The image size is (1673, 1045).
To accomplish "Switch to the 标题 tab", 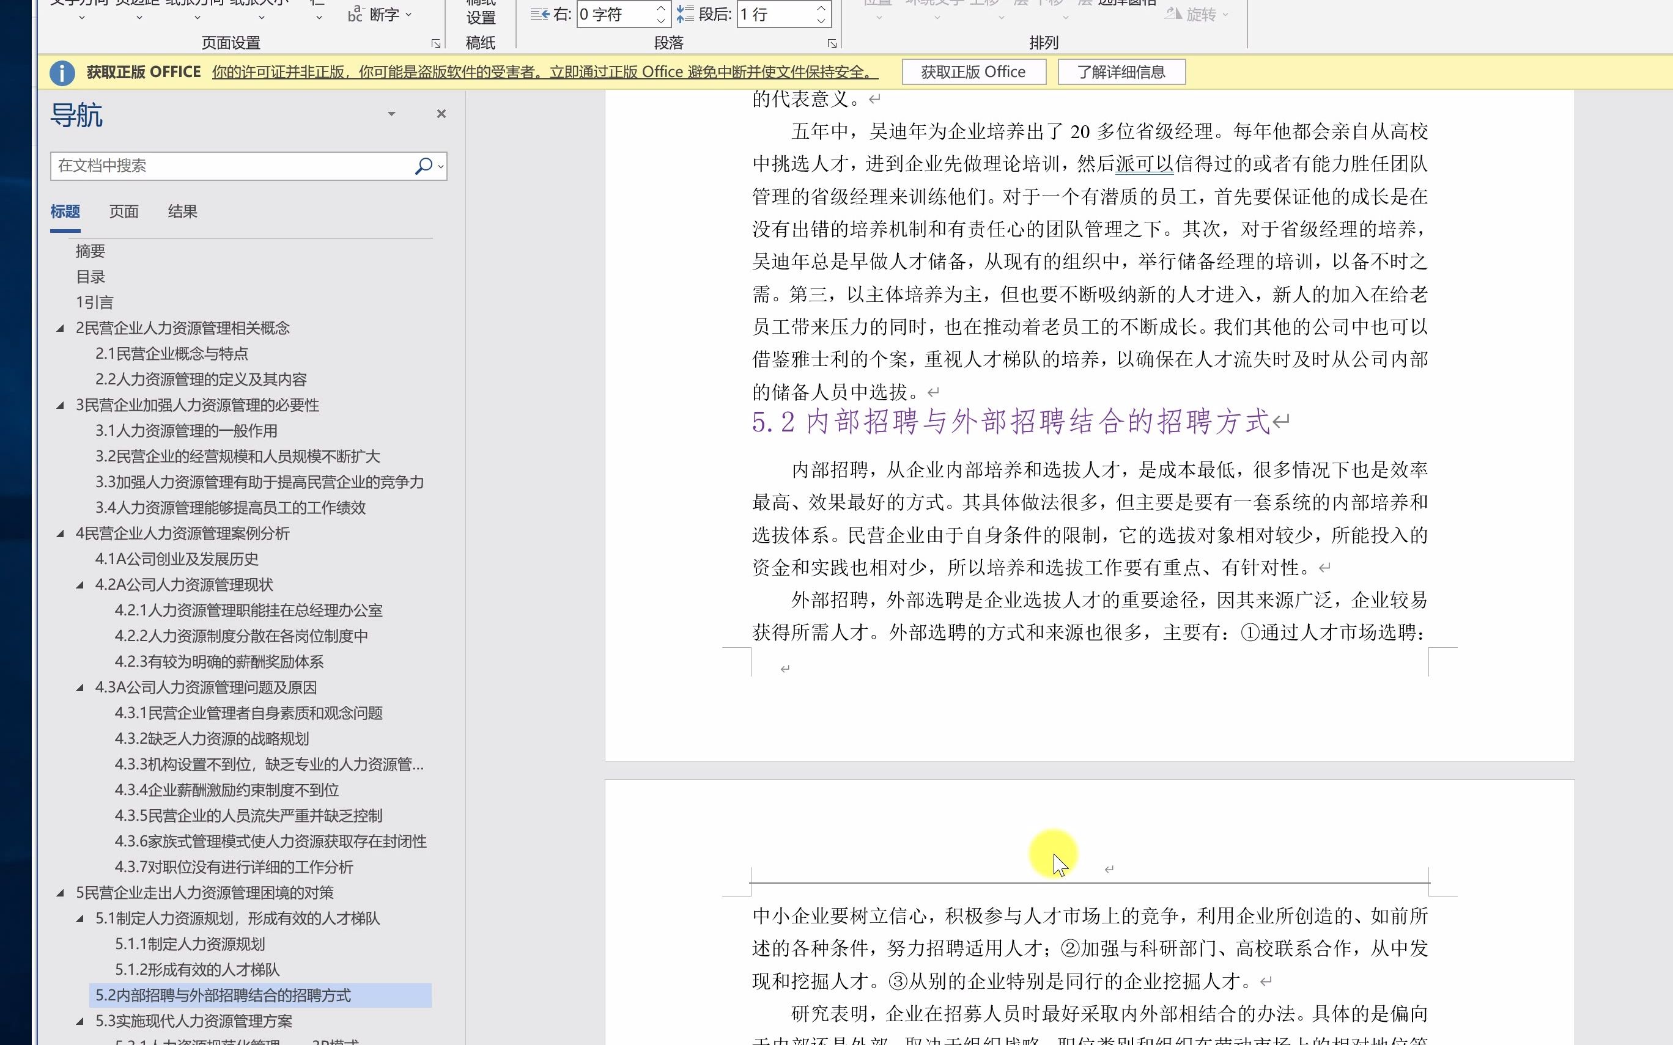I will coord(65,211).
